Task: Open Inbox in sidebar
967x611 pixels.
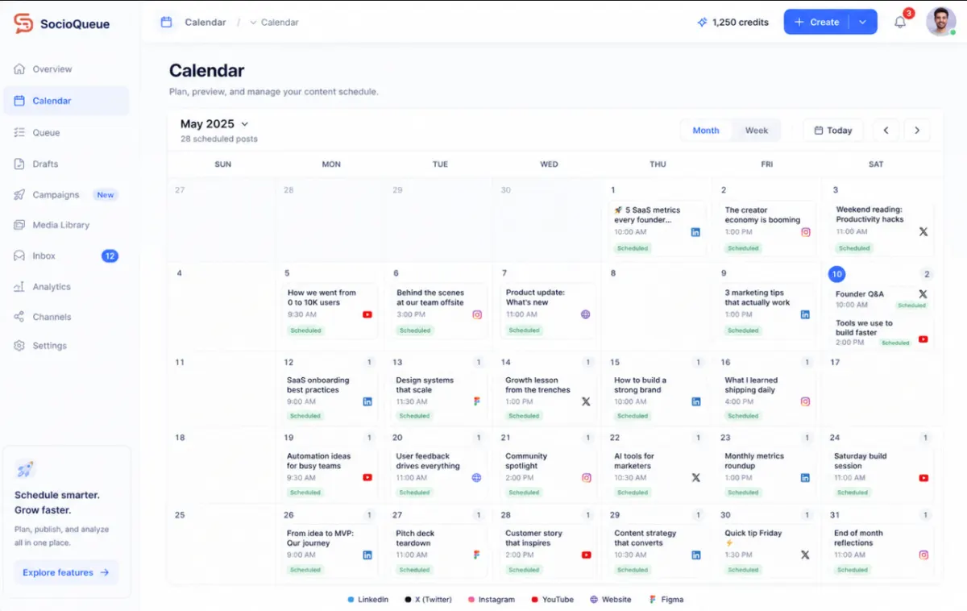Action: click(x=66, y=256)
